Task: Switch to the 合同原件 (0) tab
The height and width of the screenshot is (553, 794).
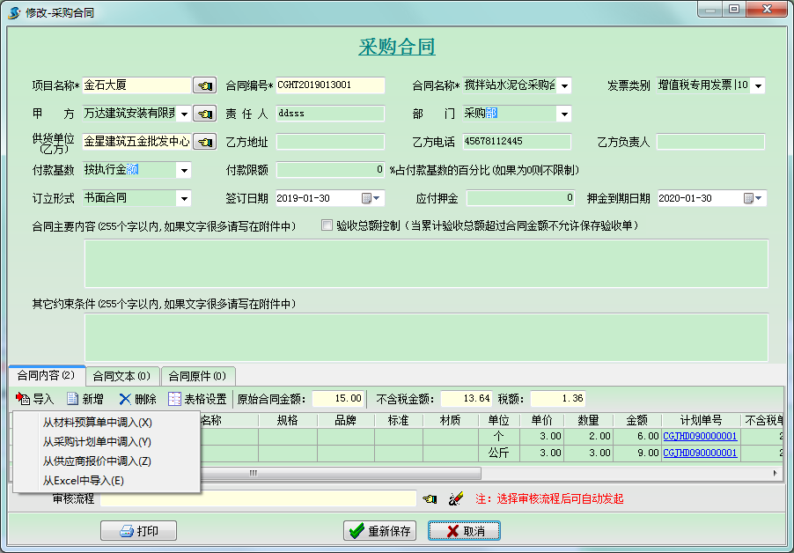Action: 197,376
